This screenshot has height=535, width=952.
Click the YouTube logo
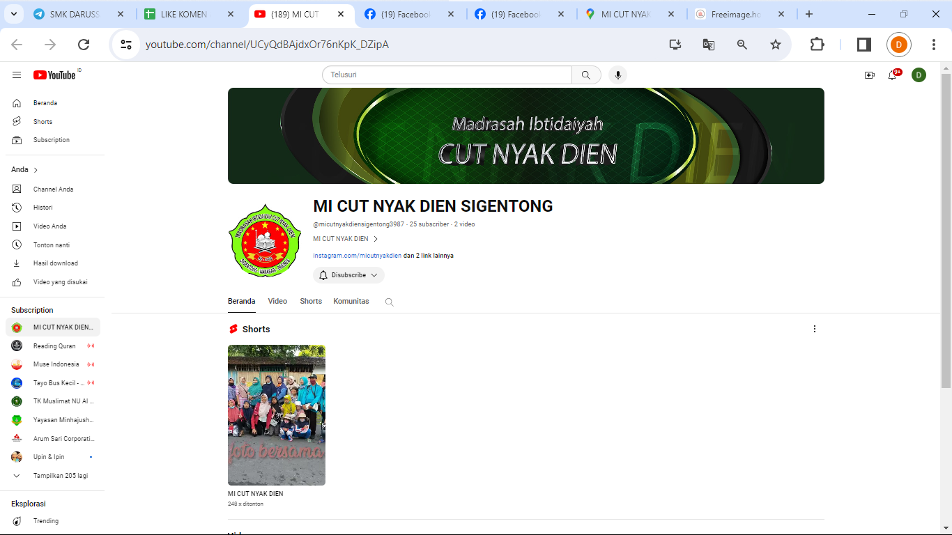pyautogui.click(x=54, y=75)
